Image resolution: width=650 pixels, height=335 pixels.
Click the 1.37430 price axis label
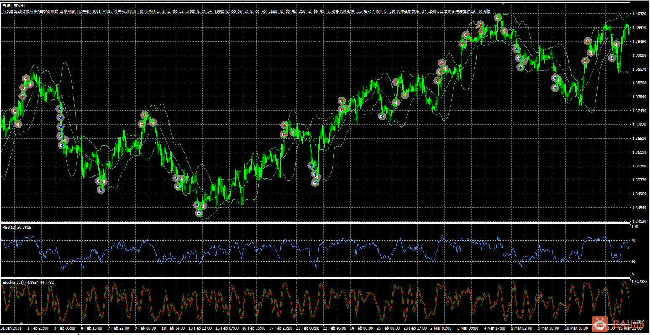click(x=640, y=111)
